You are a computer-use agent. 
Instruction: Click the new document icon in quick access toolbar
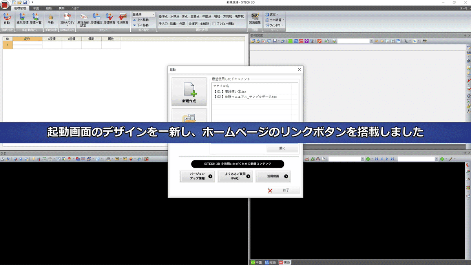click(14, 2)
